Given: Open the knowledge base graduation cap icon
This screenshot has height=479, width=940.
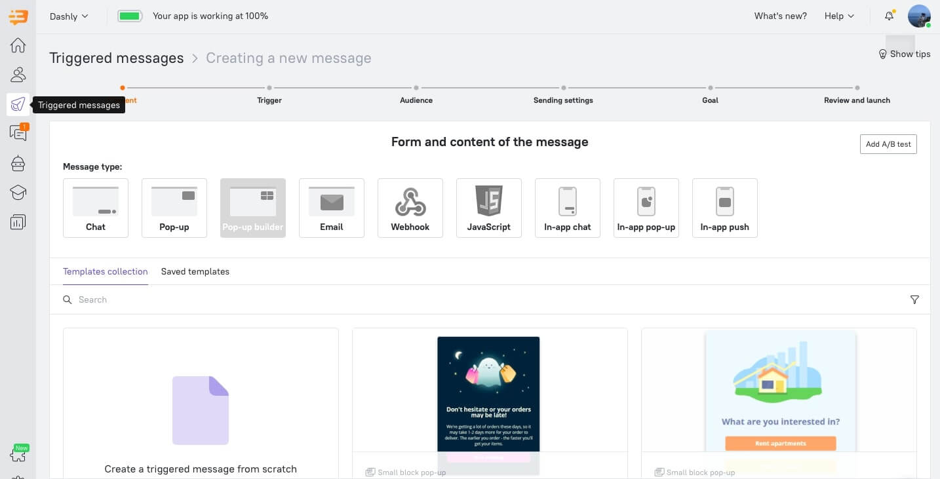Looking at the screenshot, I should (x=18, y=193).
